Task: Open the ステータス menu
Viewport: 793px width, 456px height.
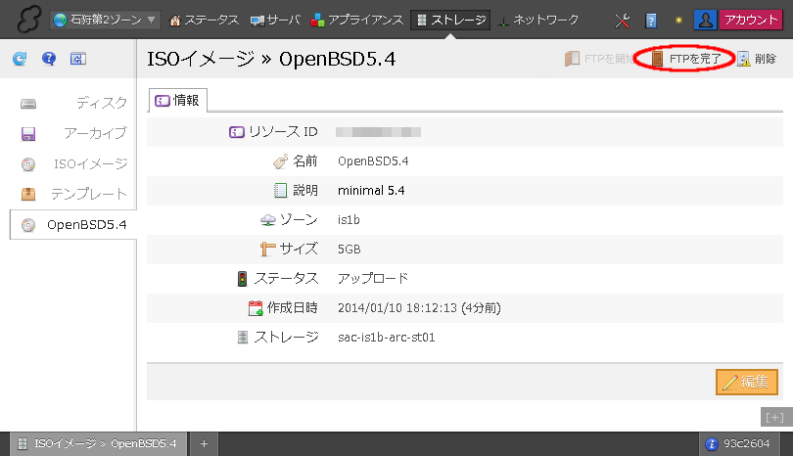Action: point(204,20)
